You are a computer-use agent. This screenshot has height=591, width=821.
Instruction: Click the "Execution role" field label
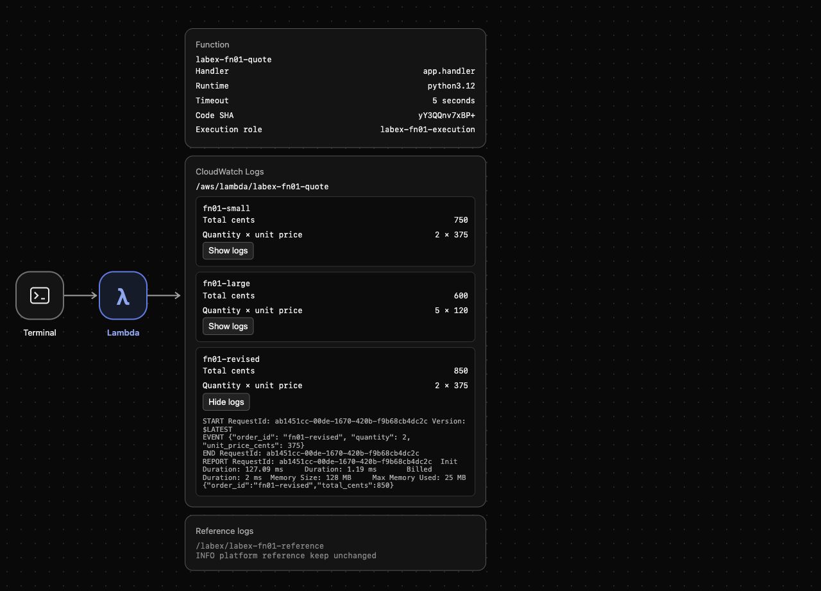click(229, 130)
